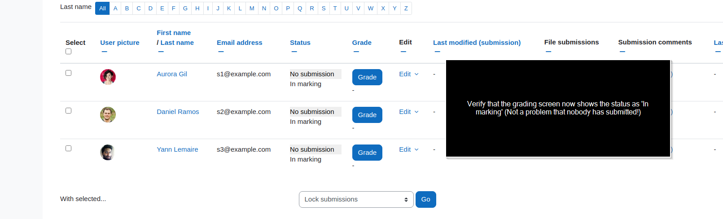Expand Edit menu for Aurora Gil
Screen dimensions: 723x219
[409, 74]
